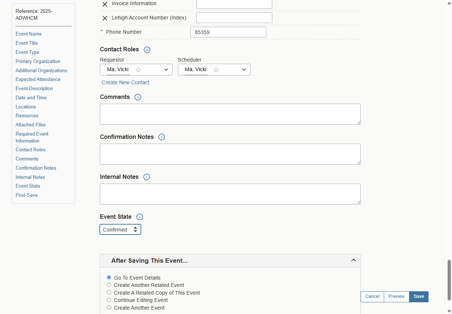Open the Comments help info icon
The width and height of the screenshot is (452, 314).
tap(138, 97)
